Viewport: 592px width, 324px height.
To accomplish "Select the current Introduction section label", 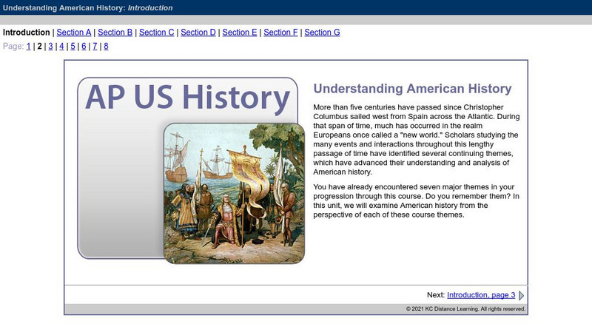I will 27,33.
